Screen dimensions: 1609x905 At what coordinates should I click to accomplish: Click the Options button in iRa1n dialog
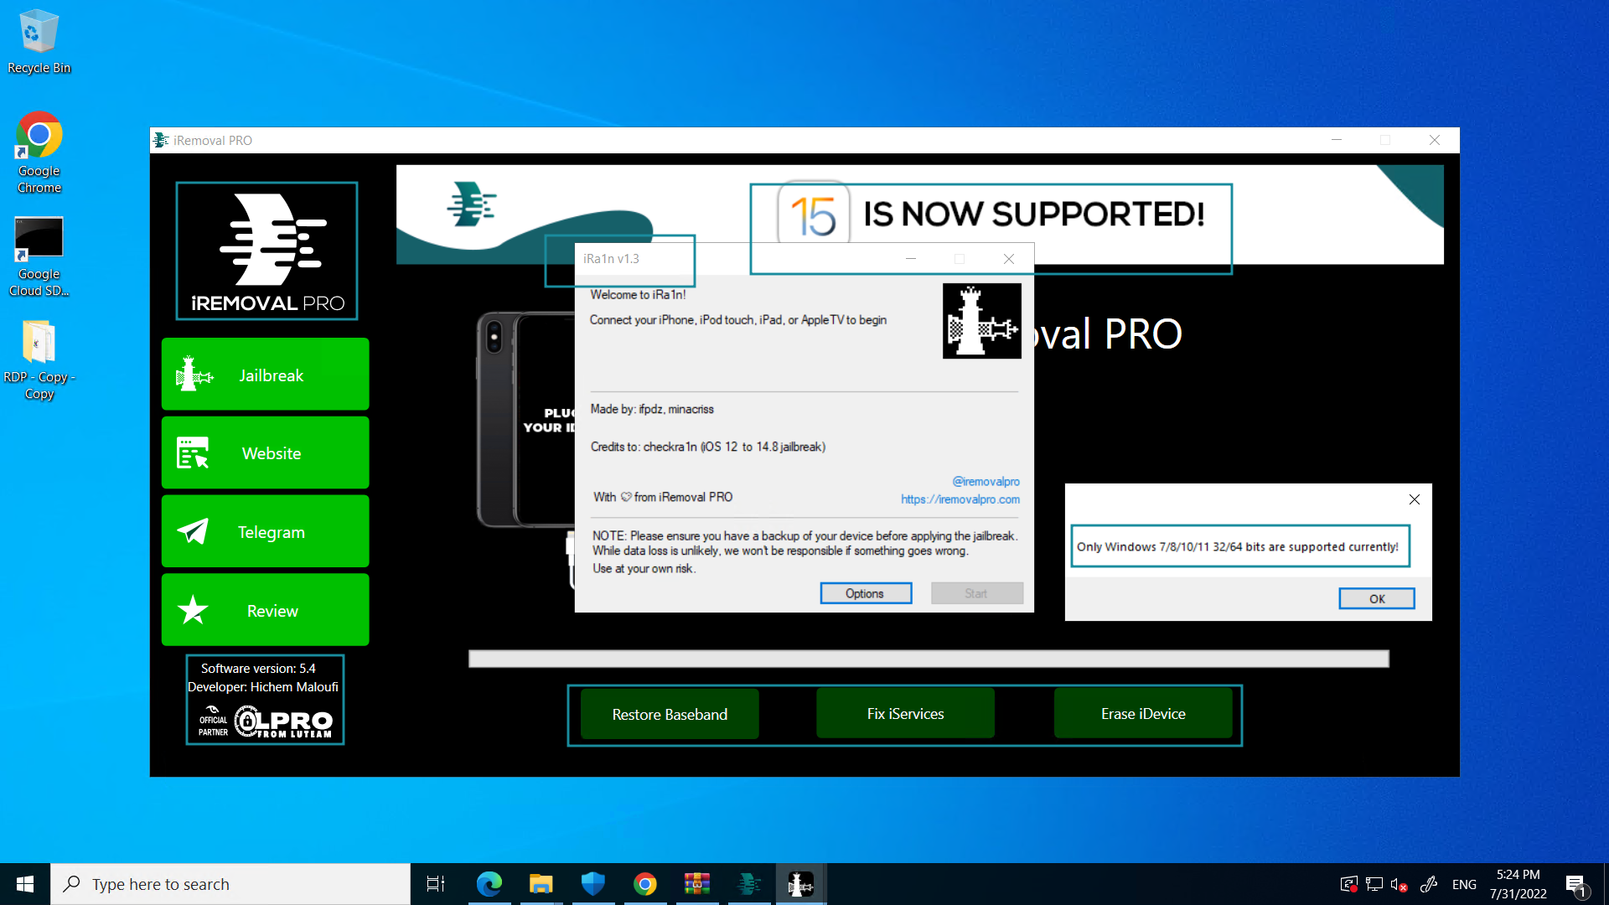click(866, 593)
